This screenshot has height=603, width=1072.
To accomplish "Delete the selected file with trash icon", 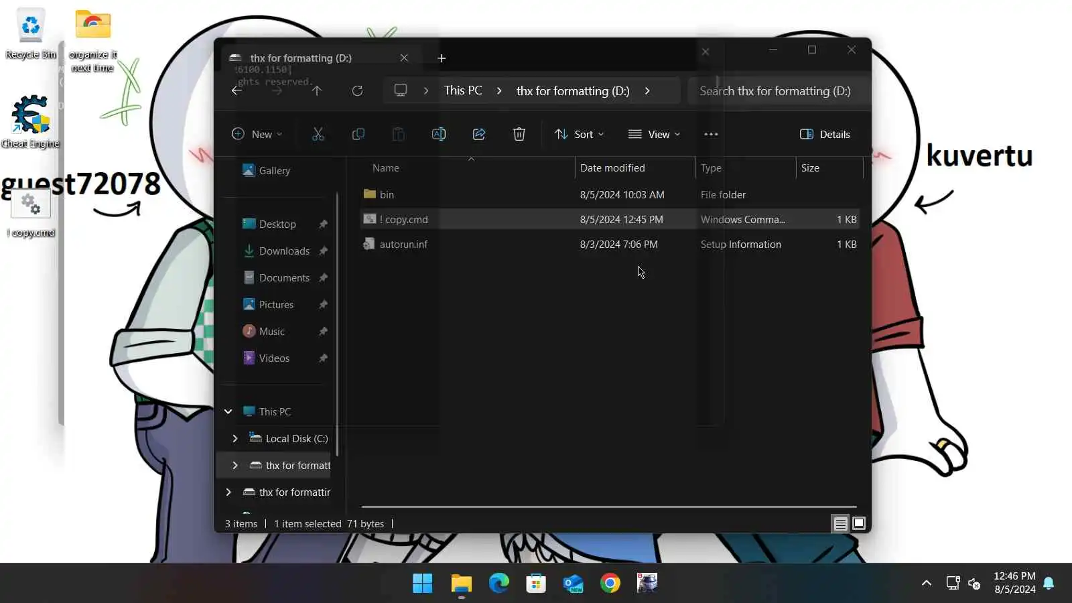I will coord(519,134).
